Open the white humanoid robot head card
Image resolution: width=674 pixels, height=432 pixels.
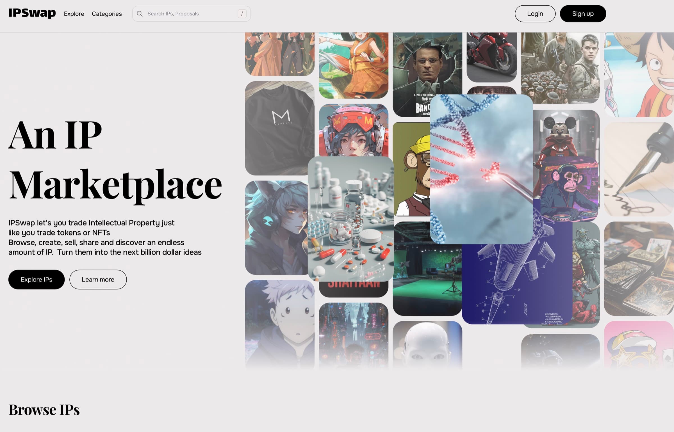click(427, 345)
